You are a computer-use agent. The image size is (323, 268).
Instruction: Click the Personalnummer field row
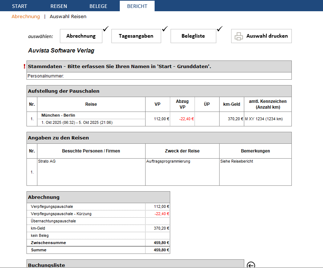point(159,76)
